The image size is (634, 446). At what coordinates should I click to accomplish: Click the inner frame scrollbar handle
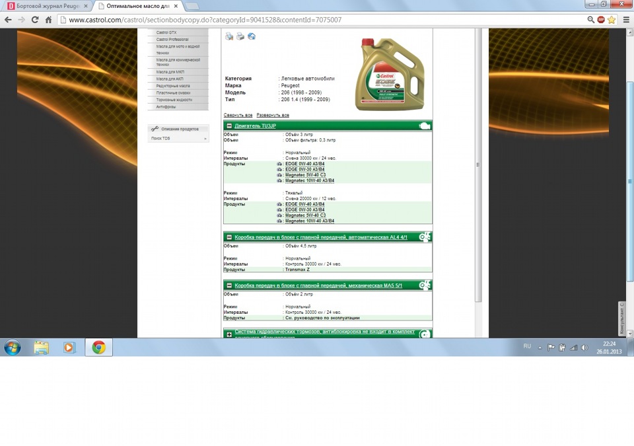pos(478,165)
